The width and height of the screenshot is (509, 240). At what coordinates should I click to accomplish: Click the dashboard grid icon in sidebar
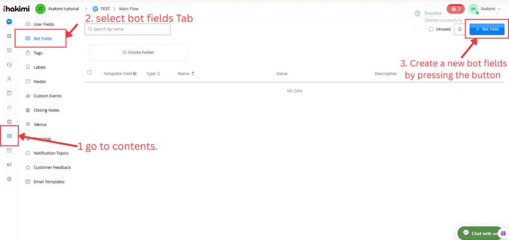click(9, 36)
